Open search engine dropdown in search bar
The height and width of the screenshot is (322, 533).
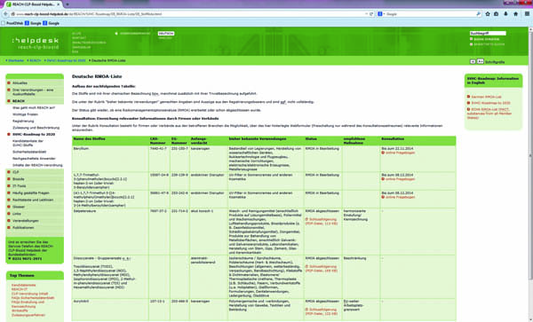click(x=381, y=14)
